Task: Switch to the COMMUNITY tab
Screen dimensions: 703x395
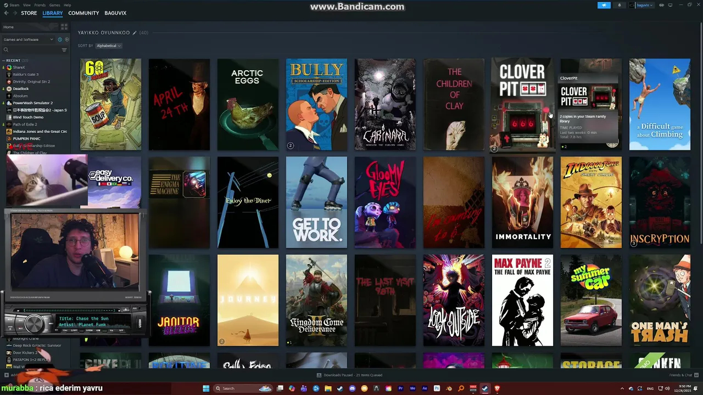Action: point(83,13)
